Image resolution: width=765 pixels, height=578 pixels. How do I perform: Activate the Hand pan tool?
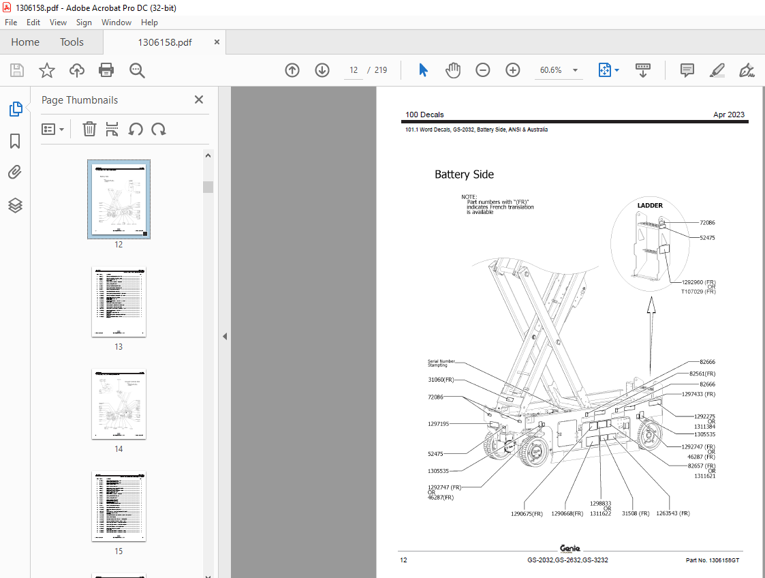(453, 70)
